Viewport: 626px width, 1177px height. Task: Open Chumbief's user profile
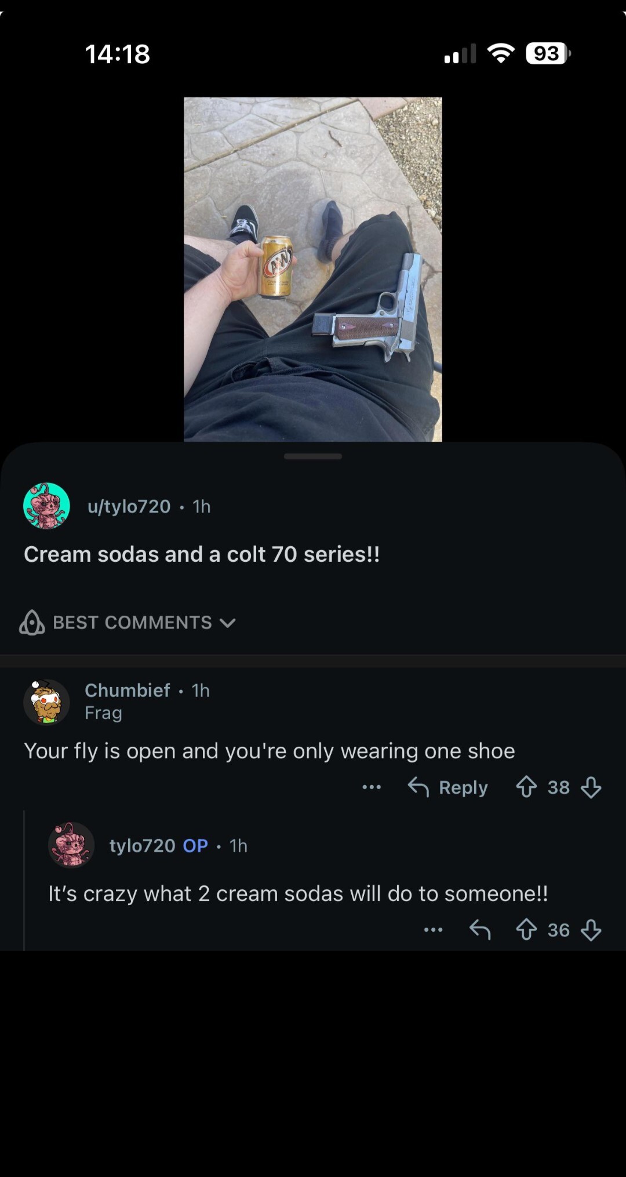coord(128,690)
